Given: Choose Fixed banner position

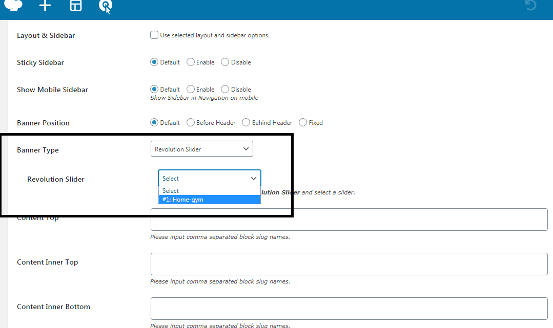Looking at the screenshot, I should coord(303,122).
